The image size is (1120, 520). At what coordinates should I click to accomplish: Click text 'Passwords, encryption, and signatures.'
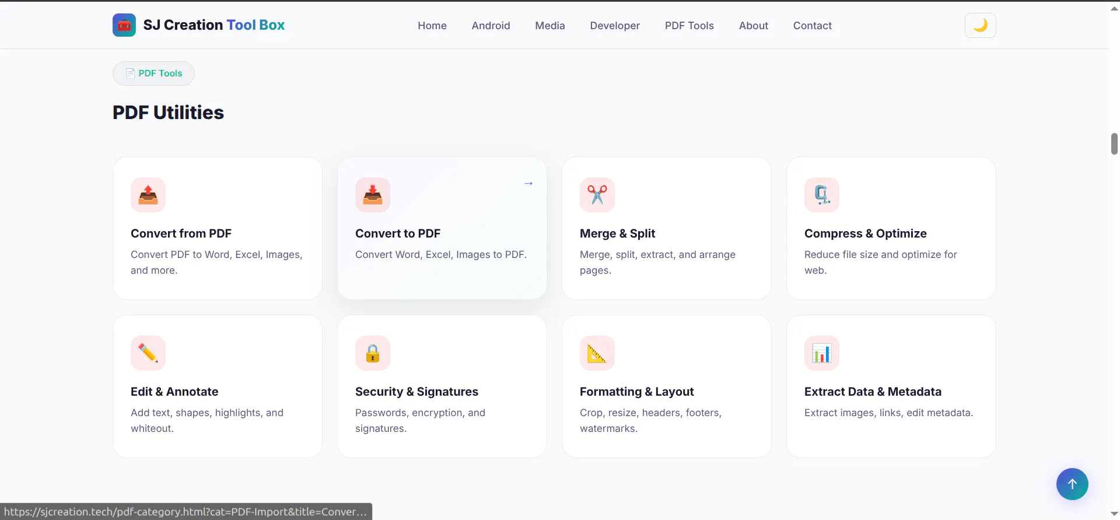click(x=420, y=420)
